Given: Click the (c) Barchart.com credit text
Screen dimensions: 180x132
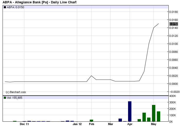Looking at the screenshot, I should (16, 92).
